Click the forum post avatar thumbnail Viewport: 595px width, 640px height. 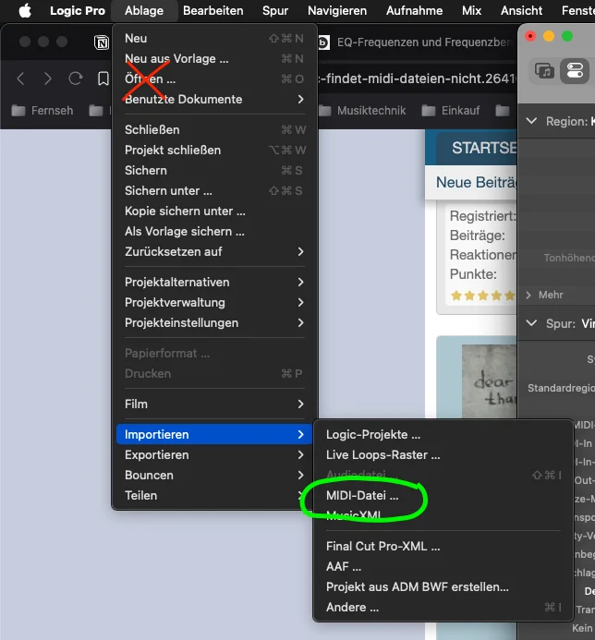pos(489,380)
